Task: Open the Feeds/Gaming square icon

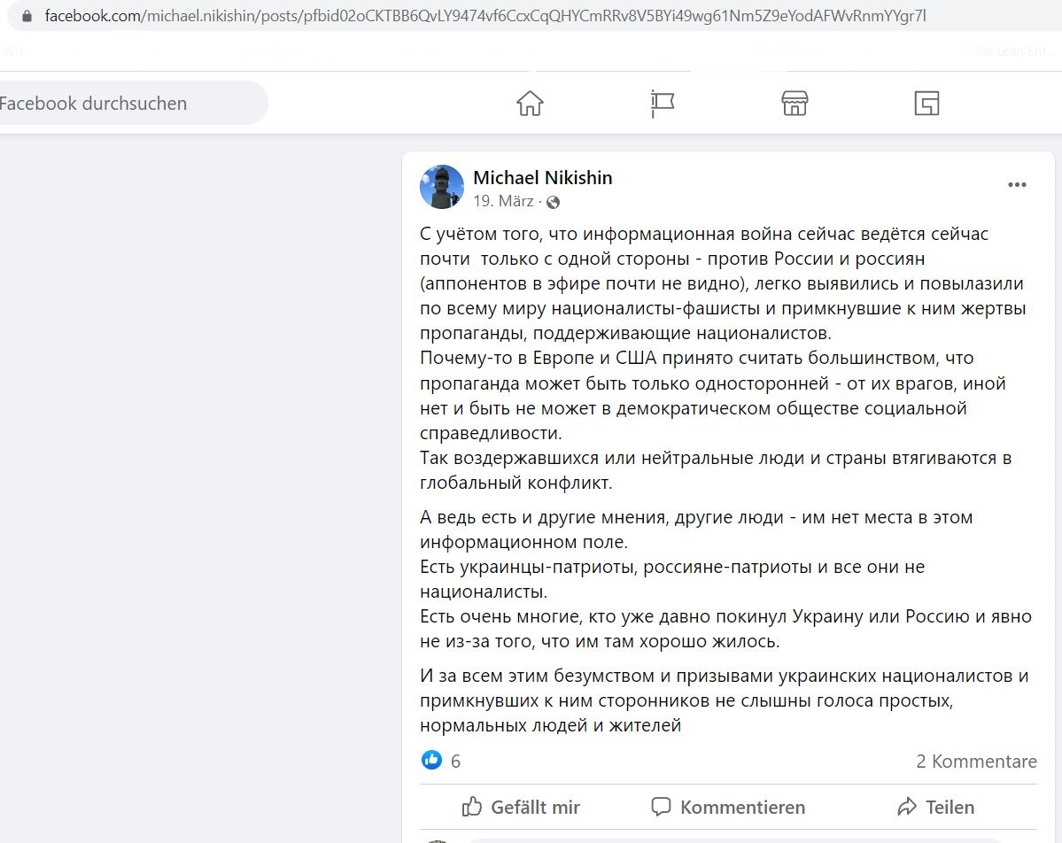Action: pyautogui.click(x=926, y=103)
